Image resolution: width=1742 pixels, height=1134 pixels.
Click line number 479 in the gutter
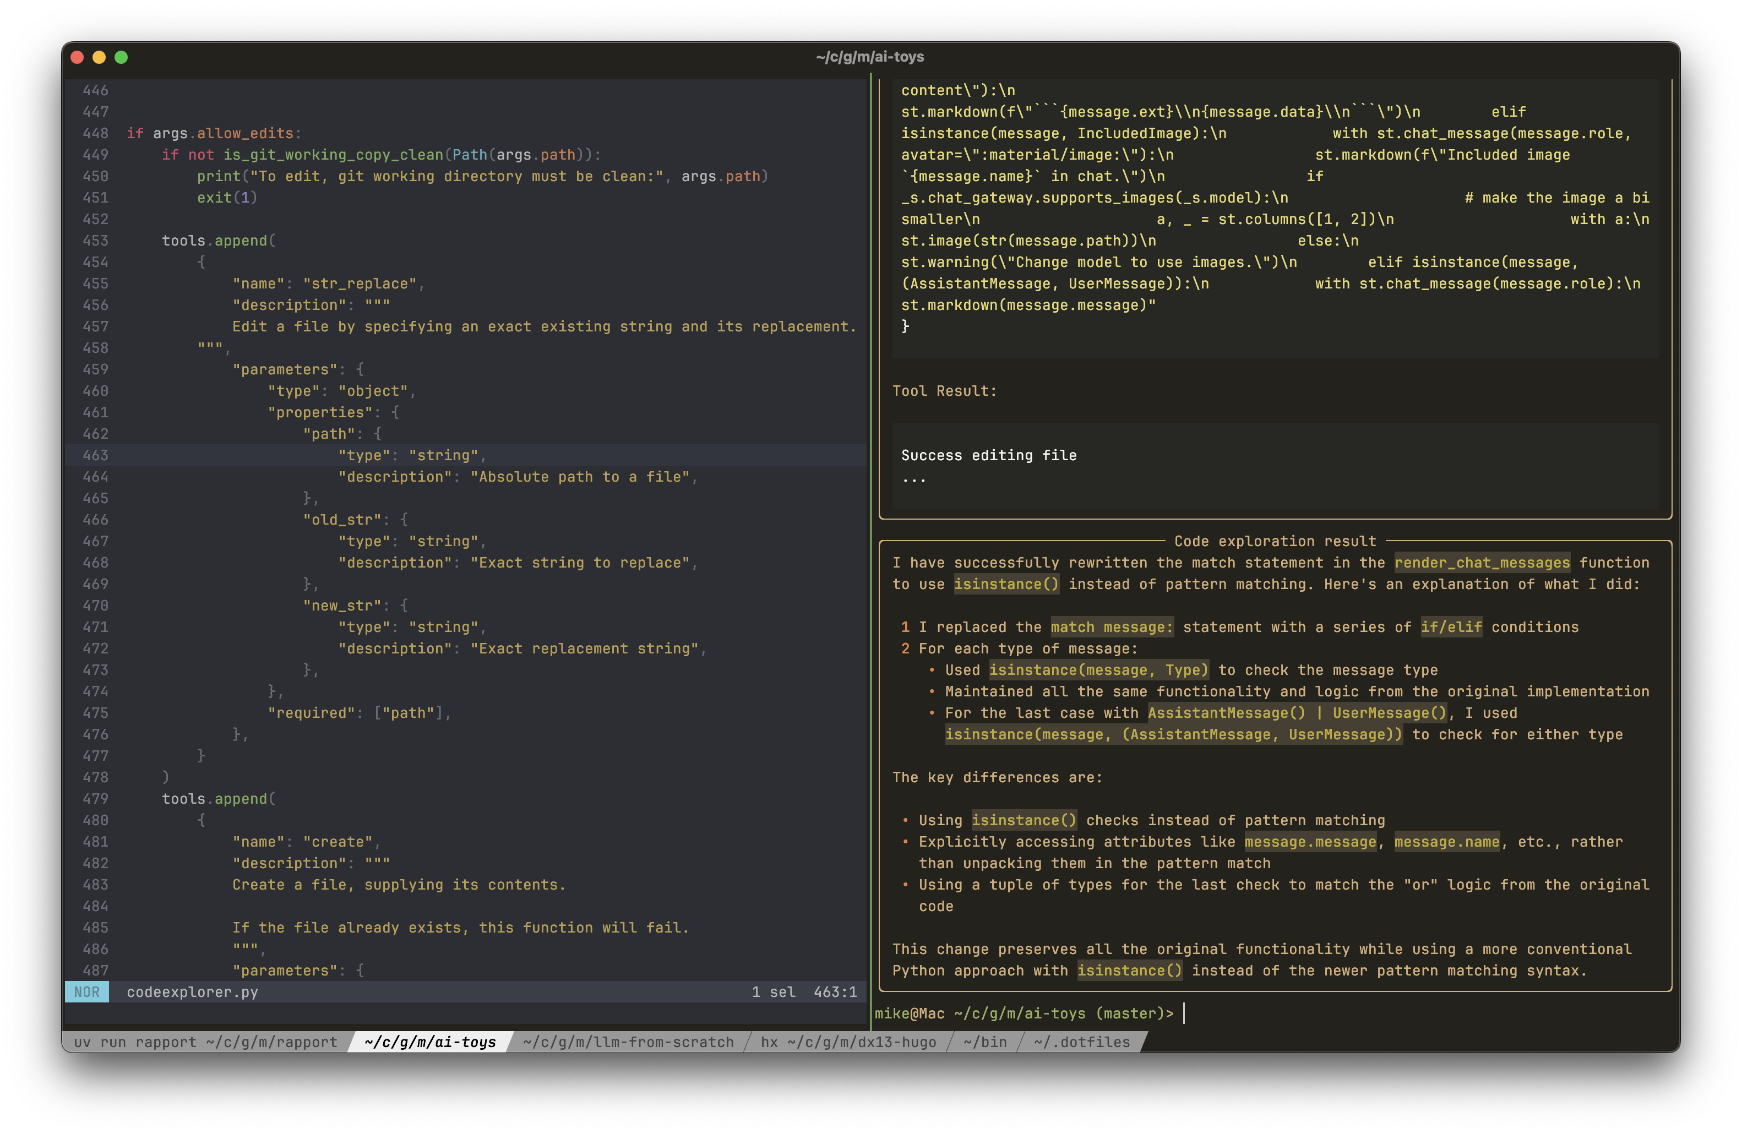click(x=95, y=799)
